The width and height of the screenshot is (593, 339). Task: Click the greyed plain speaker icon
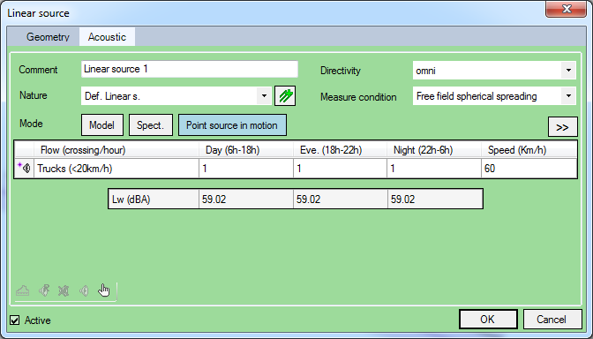(x=84, y=290)
